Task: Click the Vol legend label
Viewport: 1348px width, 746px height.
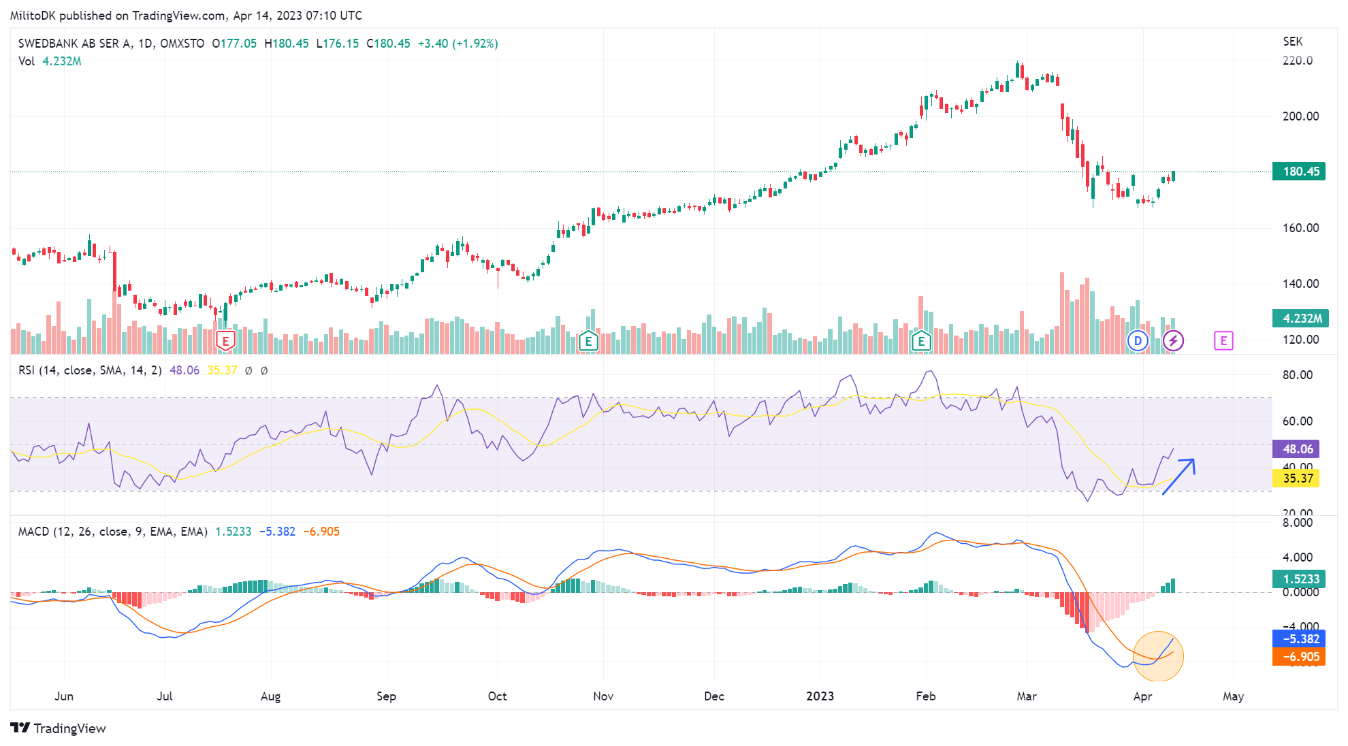Action: click(x=27, y=61)
